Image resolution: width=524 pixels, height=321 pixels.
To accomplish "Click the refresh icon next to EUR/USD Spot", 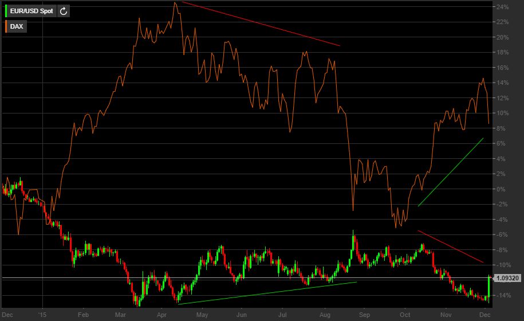I will (64, 11).
